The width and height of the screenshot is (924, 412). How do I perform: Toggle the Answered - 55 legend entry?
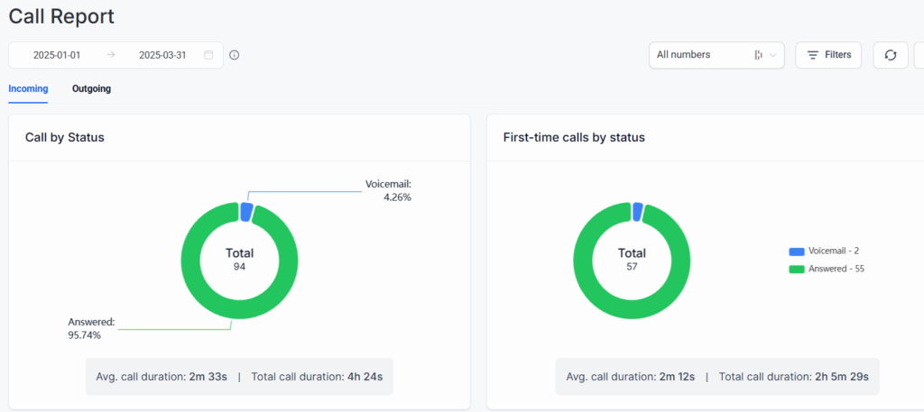point(828,269)
